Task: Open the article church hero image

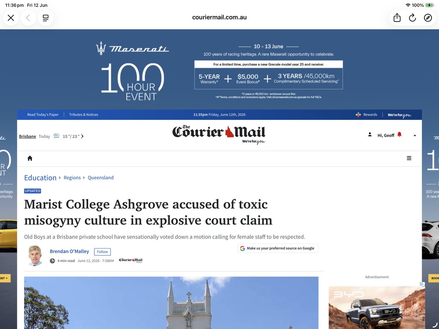Action: 171,303
